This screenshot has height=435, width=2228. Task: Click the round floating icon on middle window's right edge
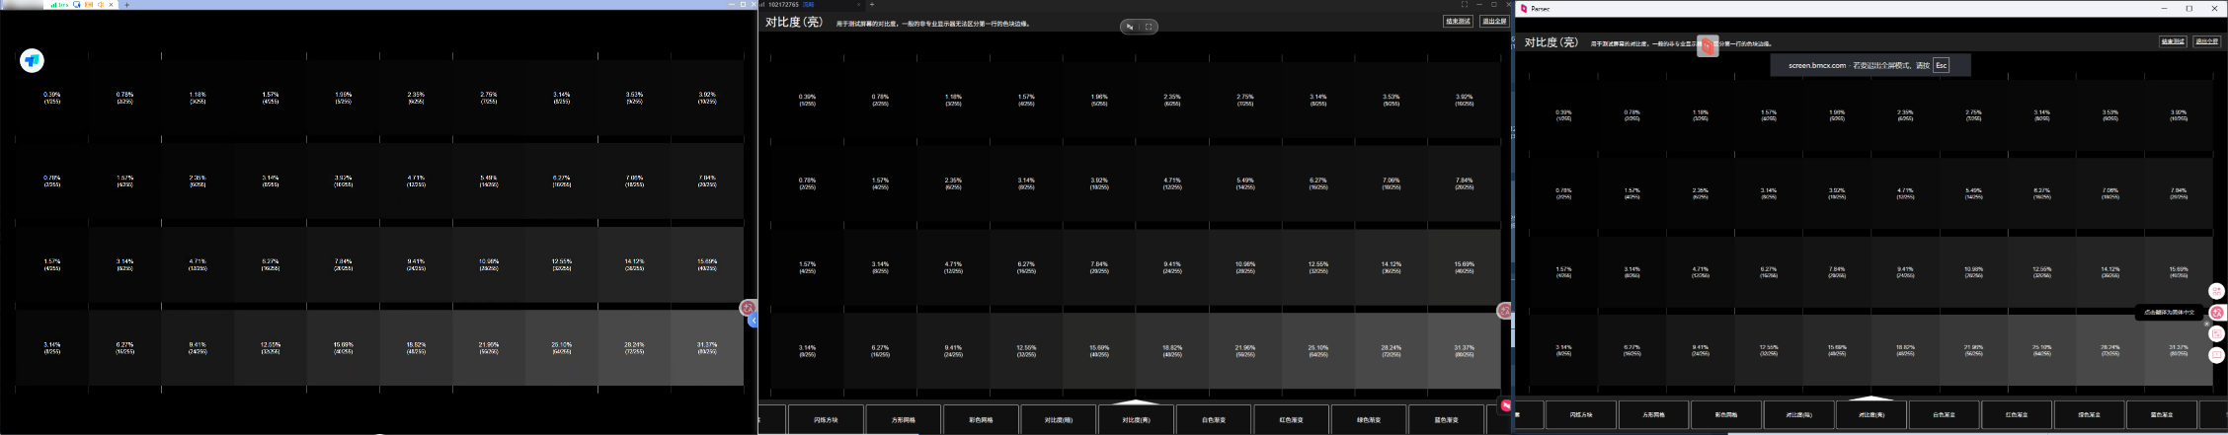1504,311
